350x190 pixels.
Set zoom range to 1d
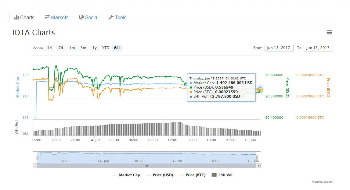[x=49, y=48]
